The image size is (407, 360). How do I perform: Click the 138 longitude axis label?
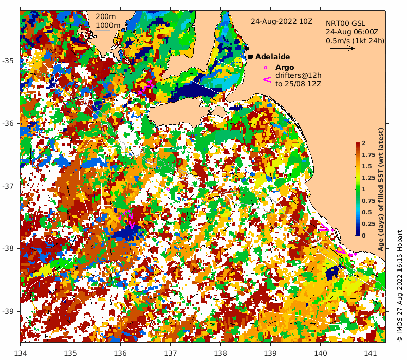click(x=220, y=353)
